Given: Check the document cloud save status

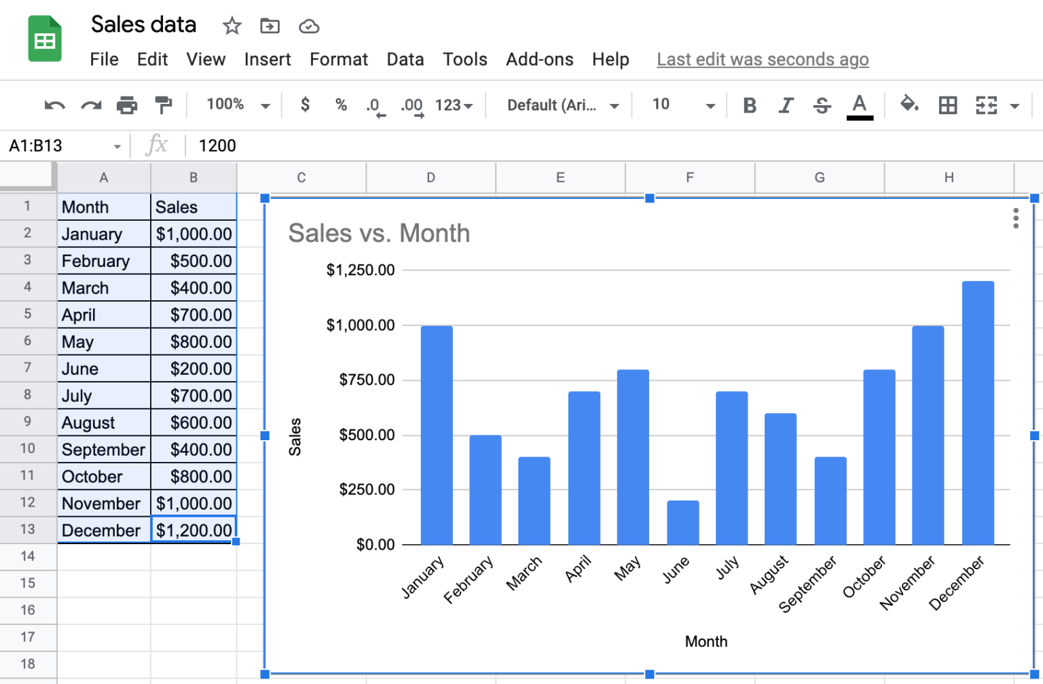Looking at the screenshot, I should [309, 26].
